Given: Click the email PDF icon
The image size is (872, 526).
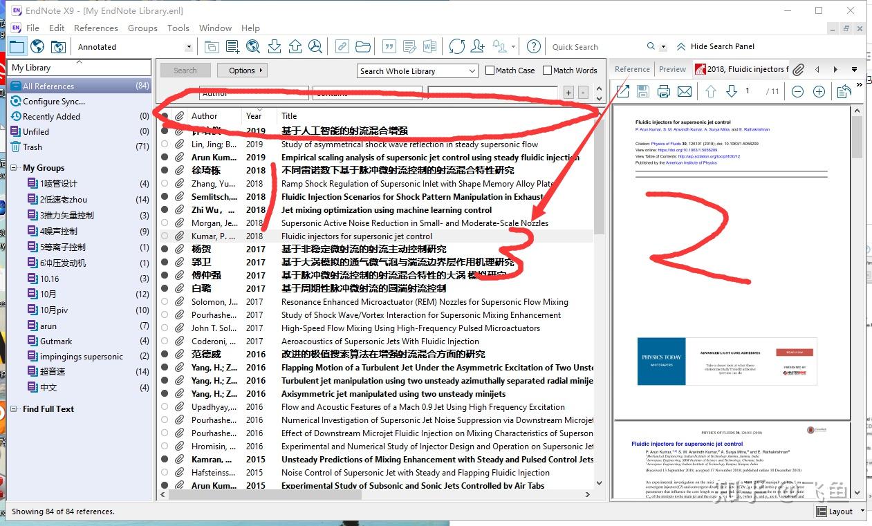Looking at the screenshot, I should (x=684, y=91).
